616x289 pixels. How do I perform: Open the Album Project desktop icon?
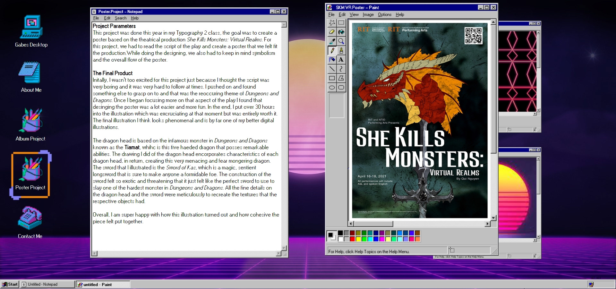tap(30, 124)
